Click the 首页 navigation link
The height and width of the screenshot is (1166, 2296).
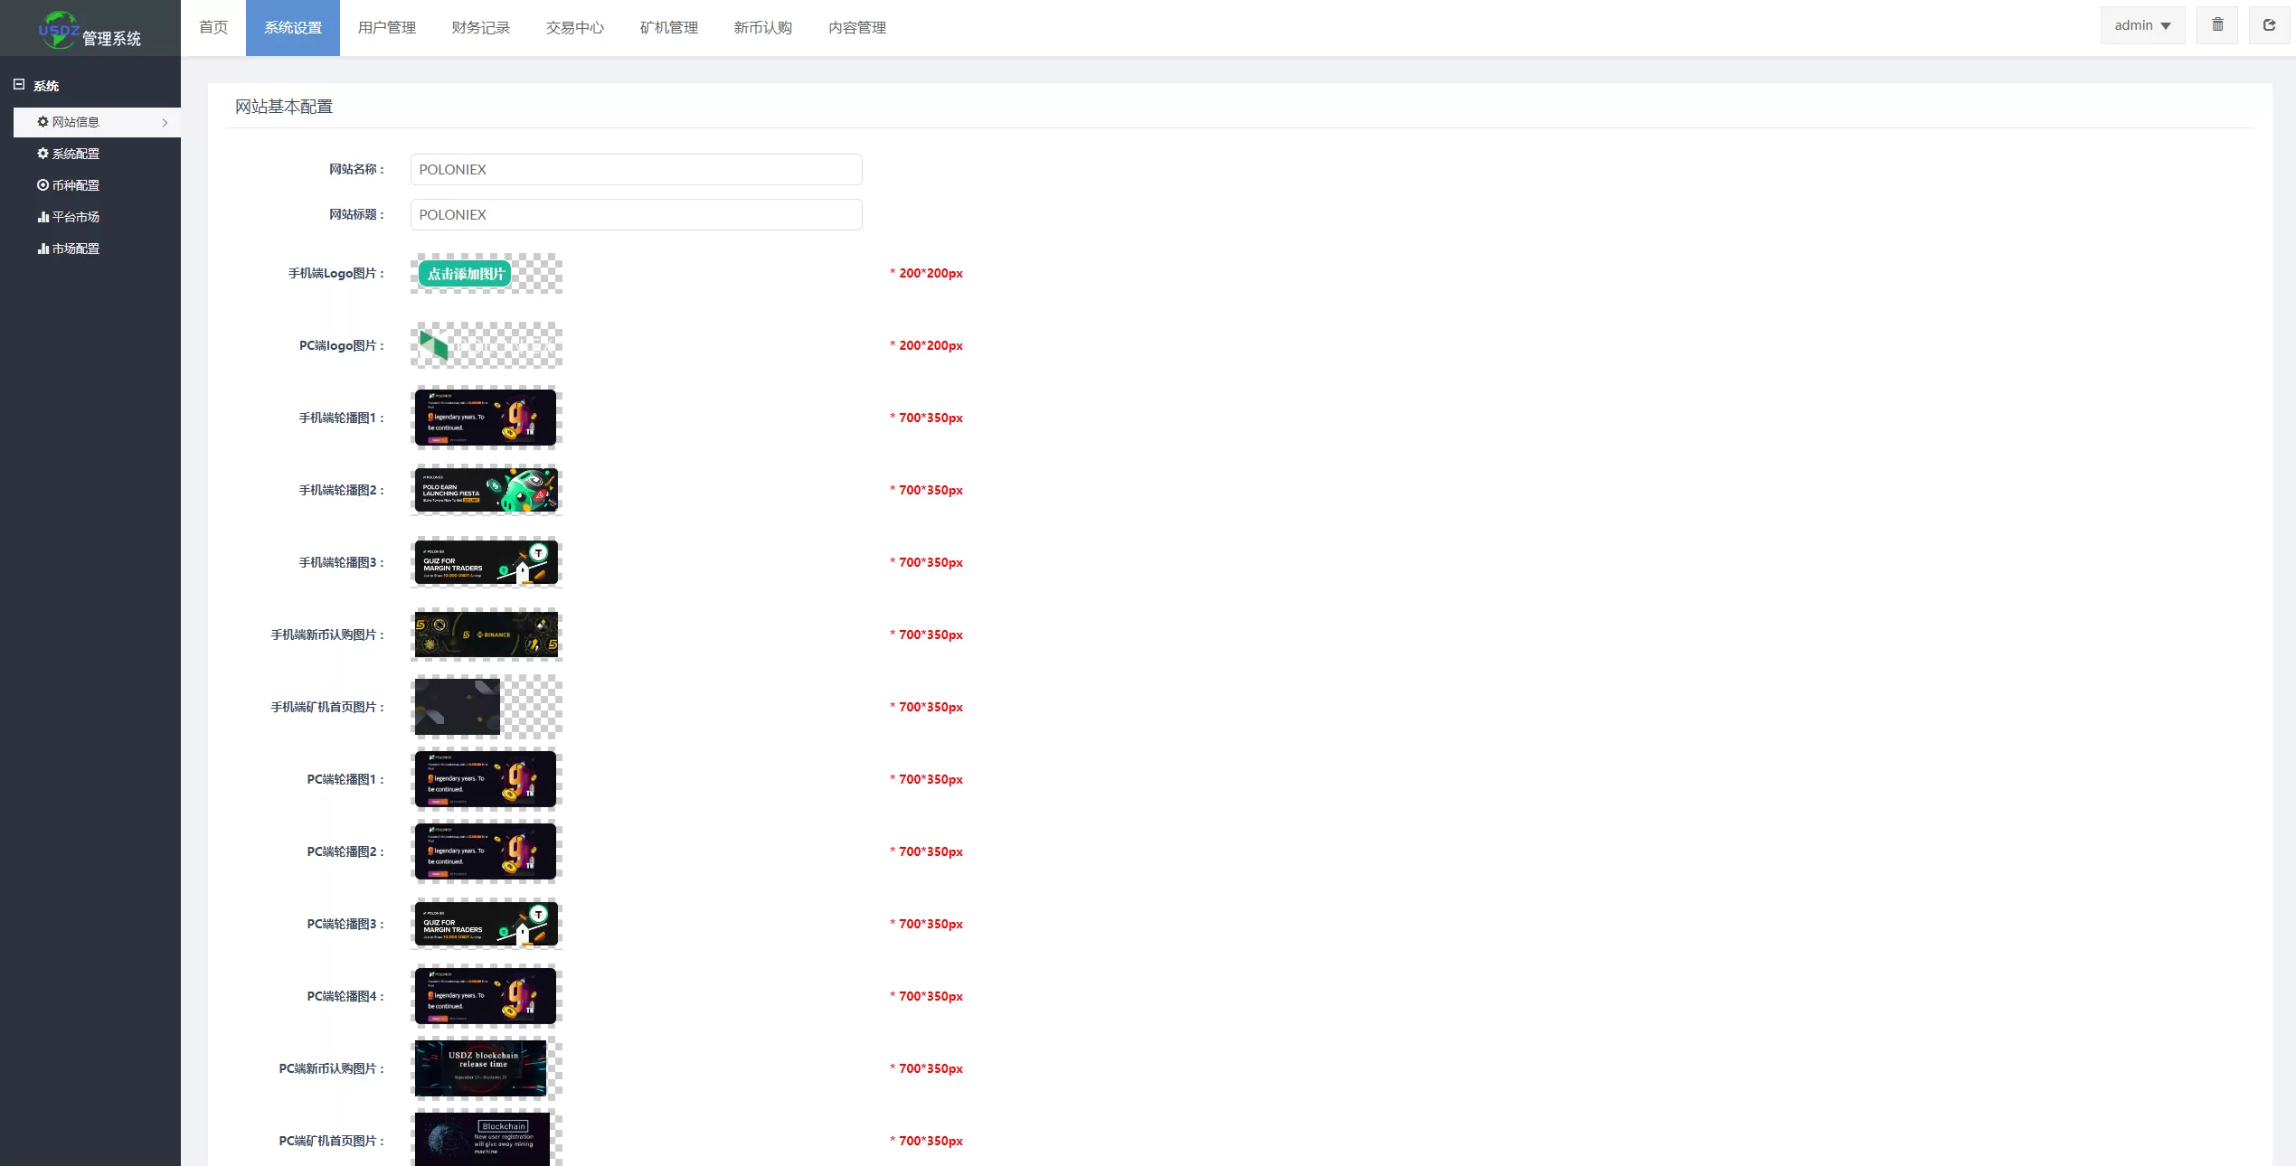213,28
